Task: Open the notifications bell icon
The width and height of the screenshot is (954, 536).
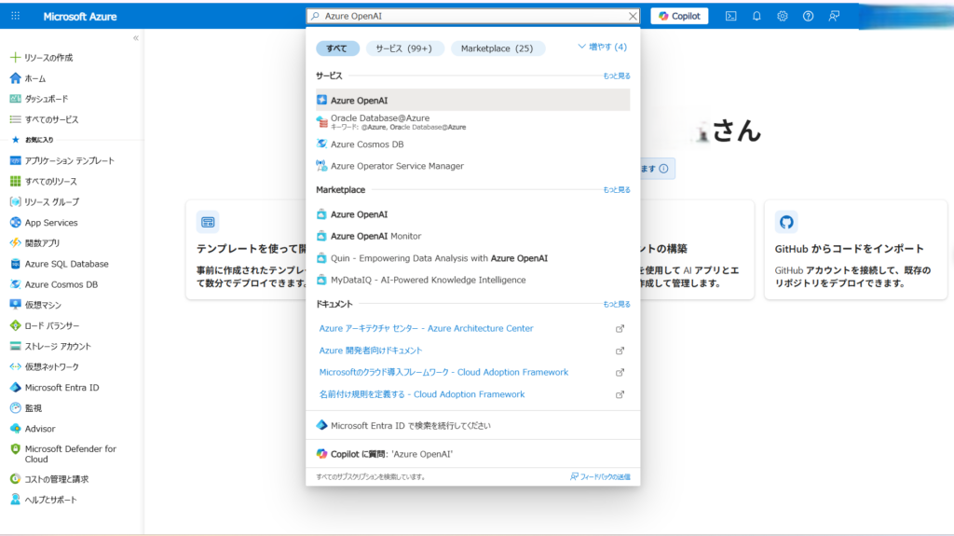Action: (x=756, y=17)
